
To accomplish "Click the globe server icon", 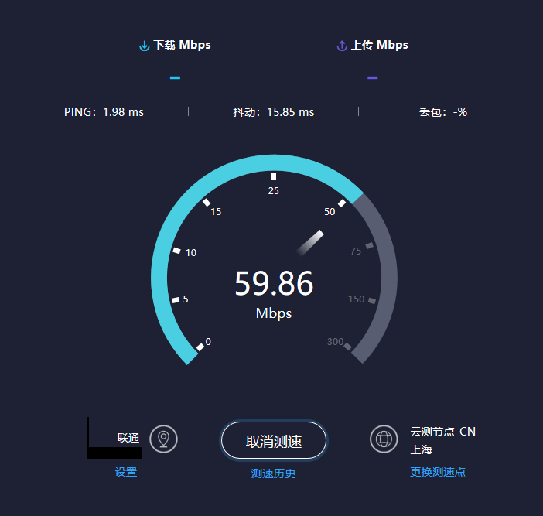I will [x=384, y=439].
